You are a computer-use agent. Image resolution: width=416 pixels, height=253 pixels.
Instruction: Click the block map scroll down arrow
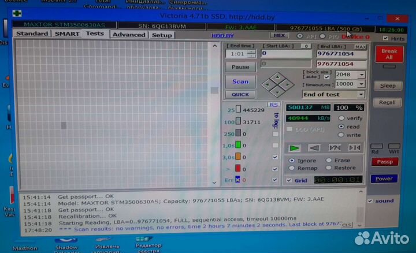point(214,183)
